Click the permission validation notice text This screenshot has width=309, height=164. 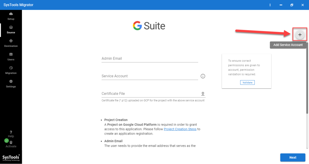(x=244, y=68)
